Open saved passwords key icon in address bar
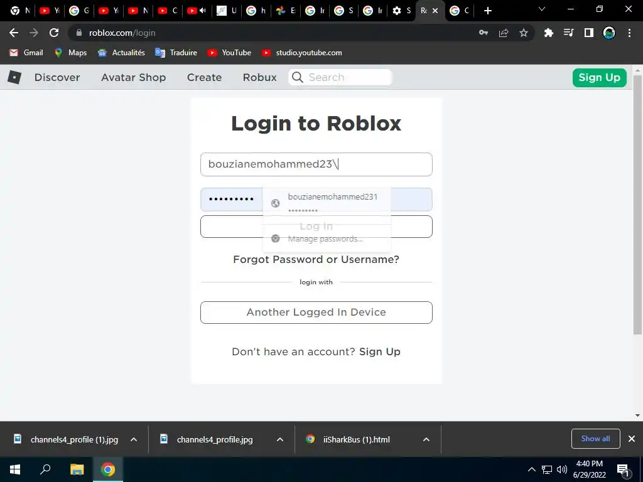The width and height of the screenshot is (643, 482). [x=484, y=33]
